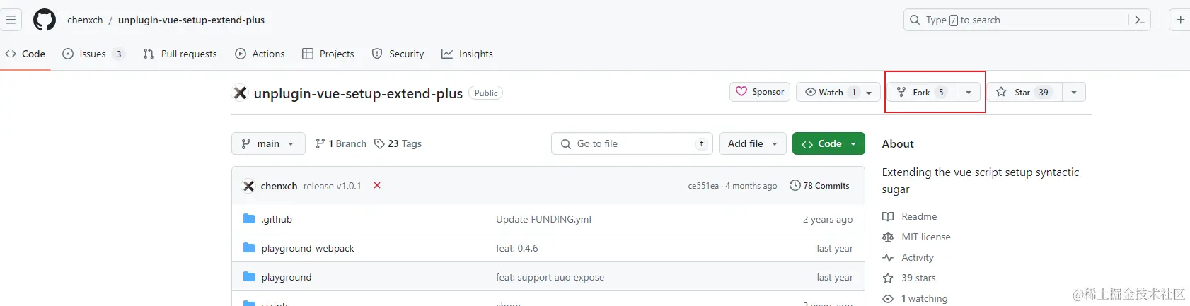Switch to the Issues tab
The height and width of the screenshot is (306, 1190).
(x=93, y=54)
